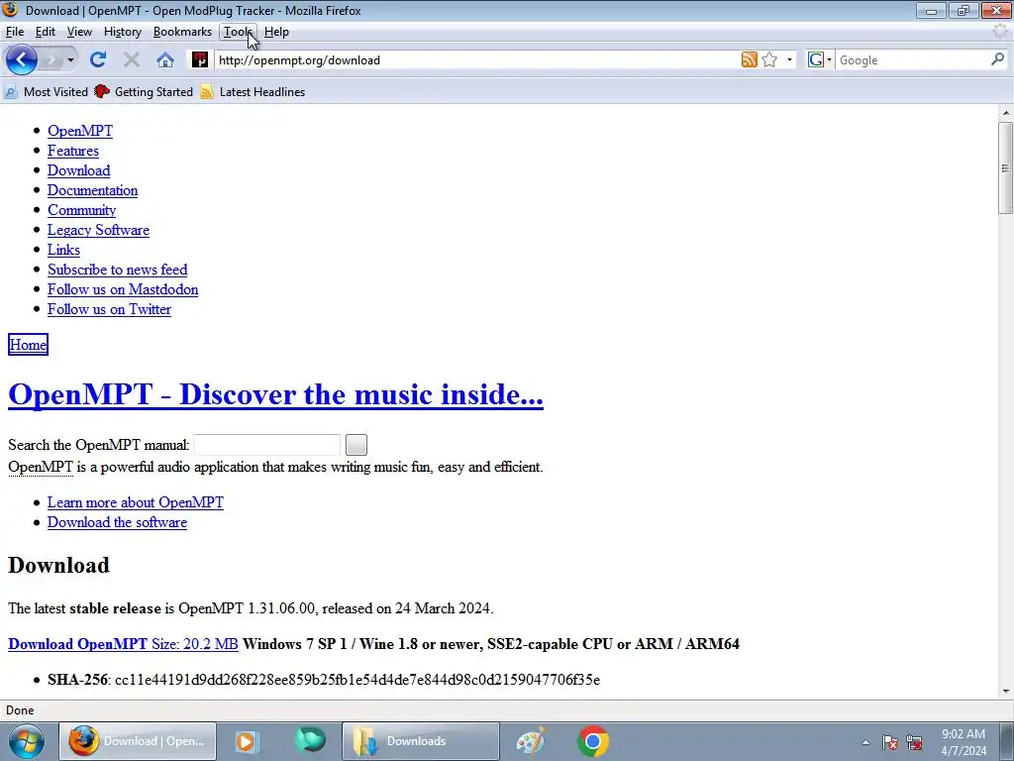Viewport: 1014px width, 761px height.
Task: Open the View menu
Action: pos(79,32)
